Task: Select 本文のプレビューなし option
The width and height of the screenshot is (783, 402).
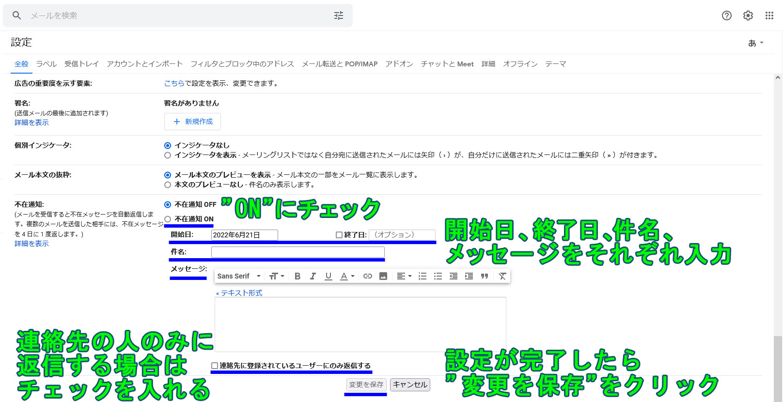Action: click(x=168, y=185)
